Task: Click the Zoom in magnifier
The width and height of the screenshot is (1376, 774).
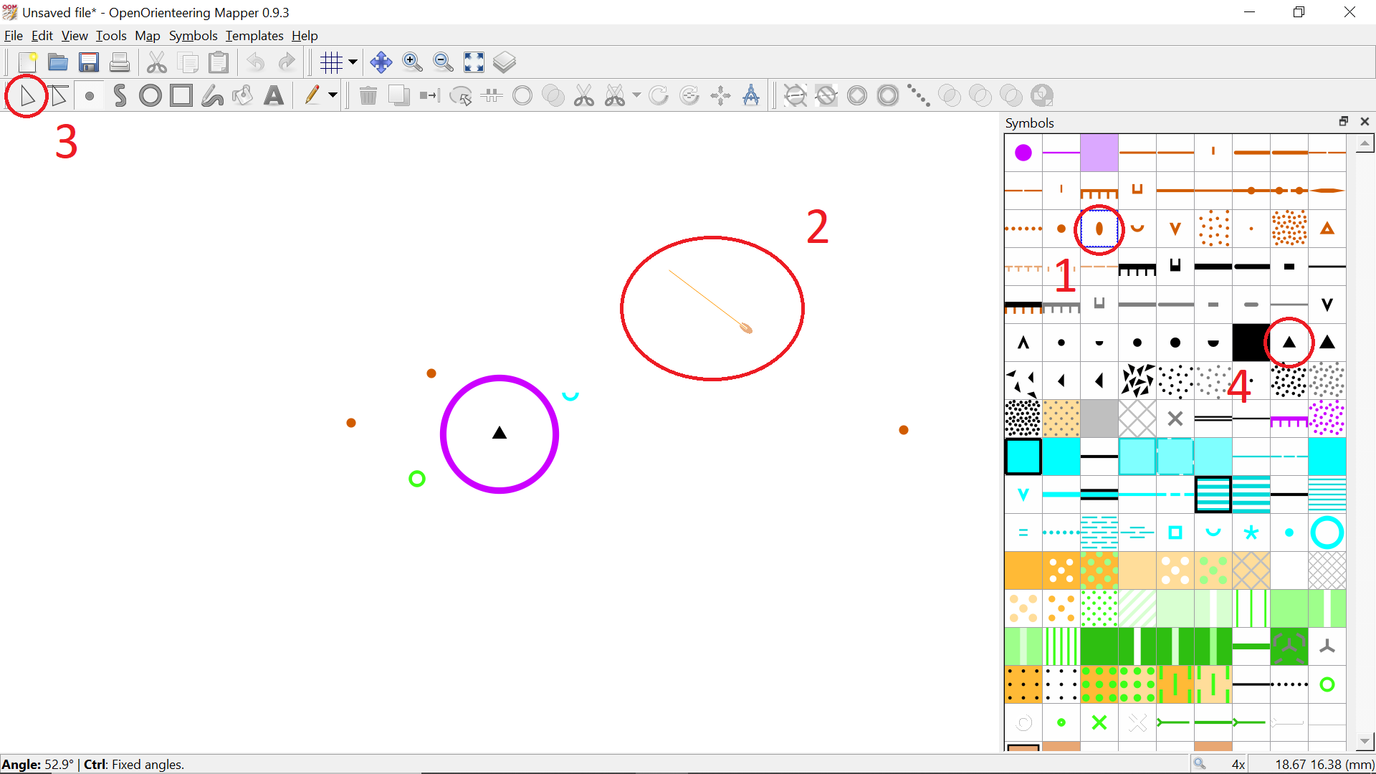Action: [x=412, y=62]
